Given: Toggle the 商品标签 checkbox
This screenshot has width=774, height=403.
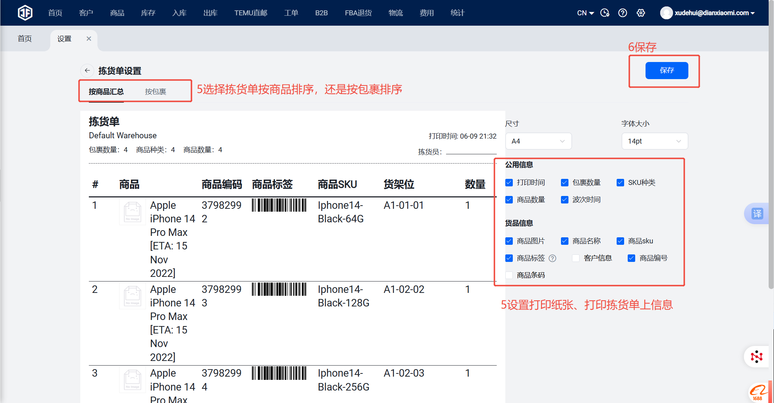Looking at the screenshot, I should click(x=509, y=258).
